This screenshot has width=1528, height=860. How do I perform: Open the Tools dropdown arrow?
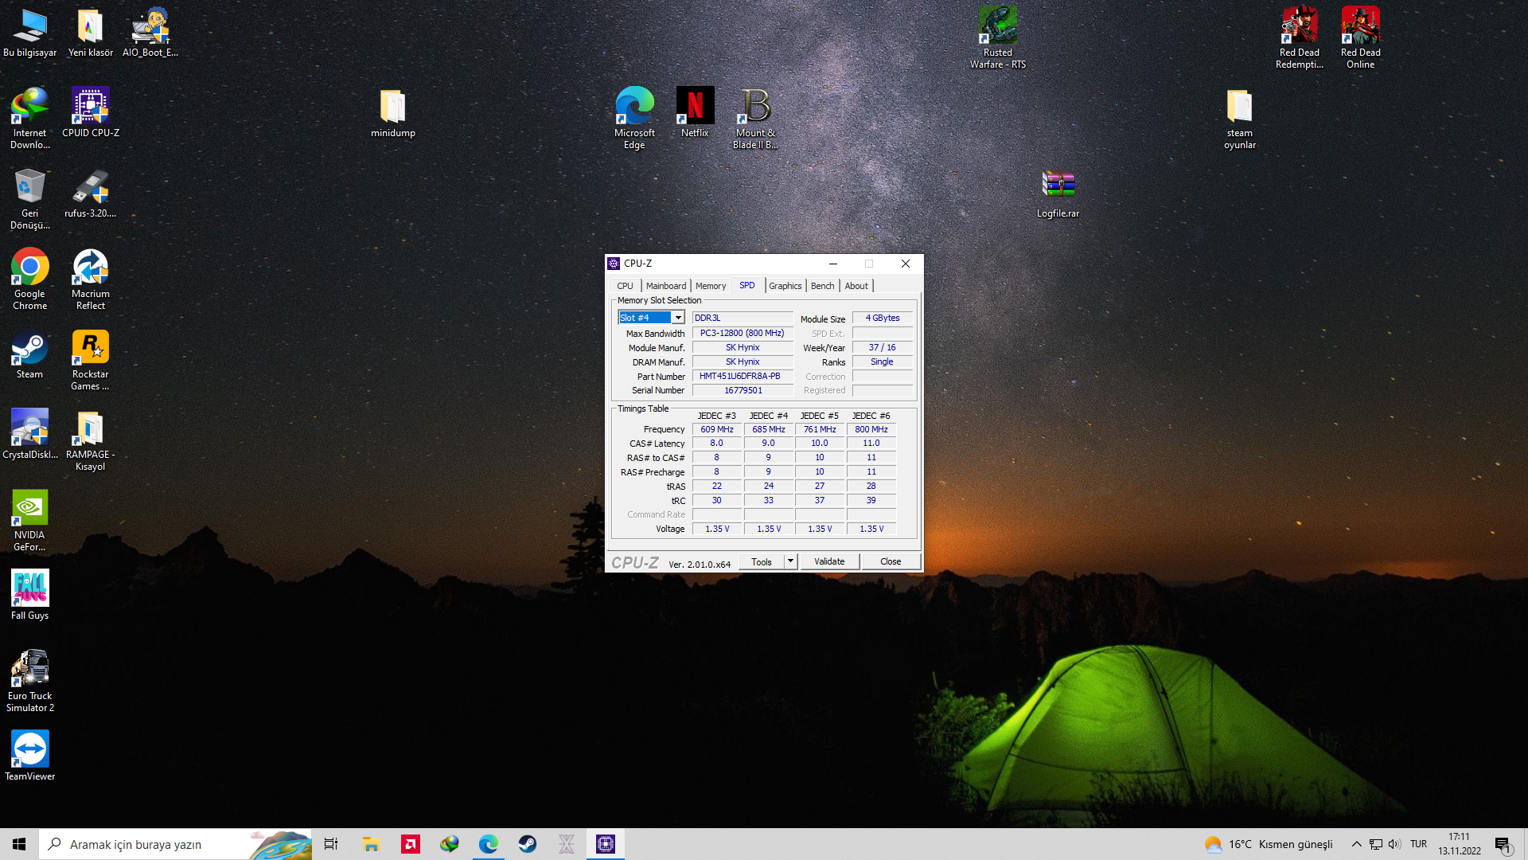[x=790, y=561]
